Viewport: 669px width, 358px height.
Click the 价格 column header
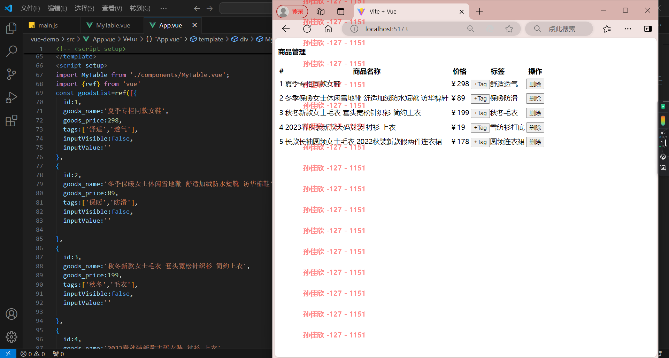pyautogui.click(x=459, y=71)
